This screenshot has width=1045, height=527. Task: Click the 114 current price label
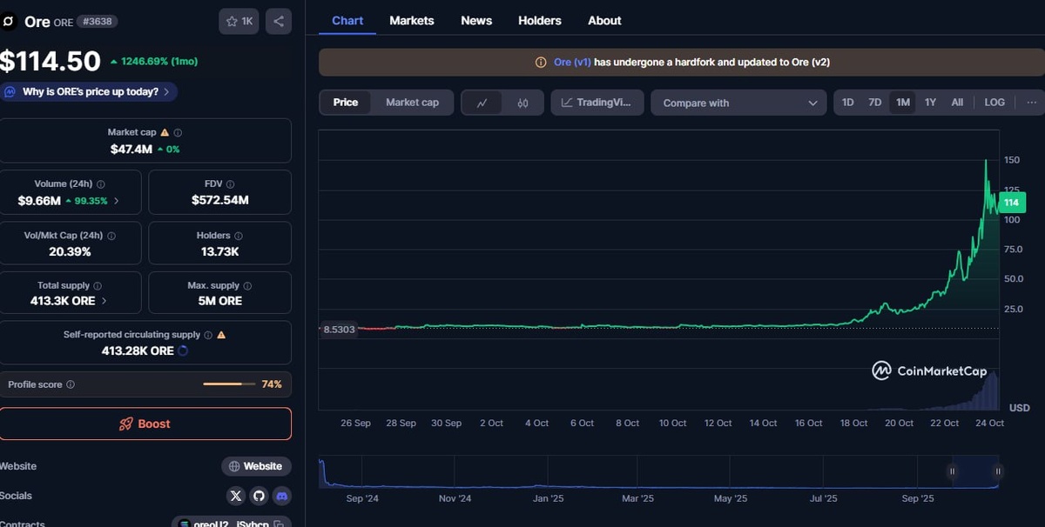1012,203
